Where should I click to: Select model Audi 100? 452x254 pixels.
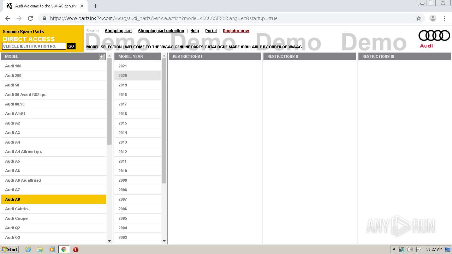(x=54, y=66)
